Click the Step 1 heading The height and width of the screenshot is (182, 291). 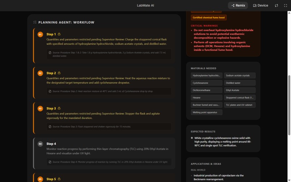51,34
